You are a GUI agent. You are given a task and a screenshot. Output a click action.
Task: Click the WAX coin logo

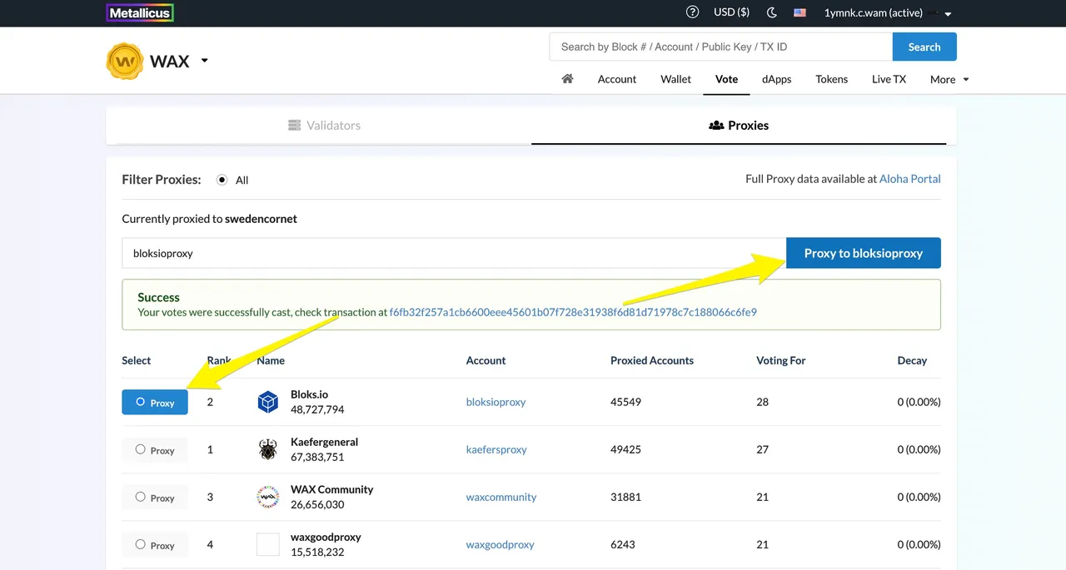[x=125, y=62]
